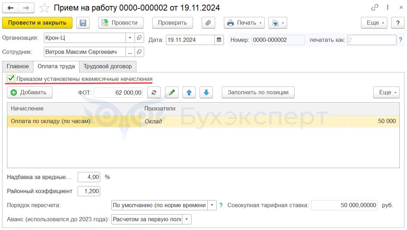Recalculate ФОТ with the refresh icon
Screen dimensions: 407x230
pyautogui.click(x=154, y=92)
